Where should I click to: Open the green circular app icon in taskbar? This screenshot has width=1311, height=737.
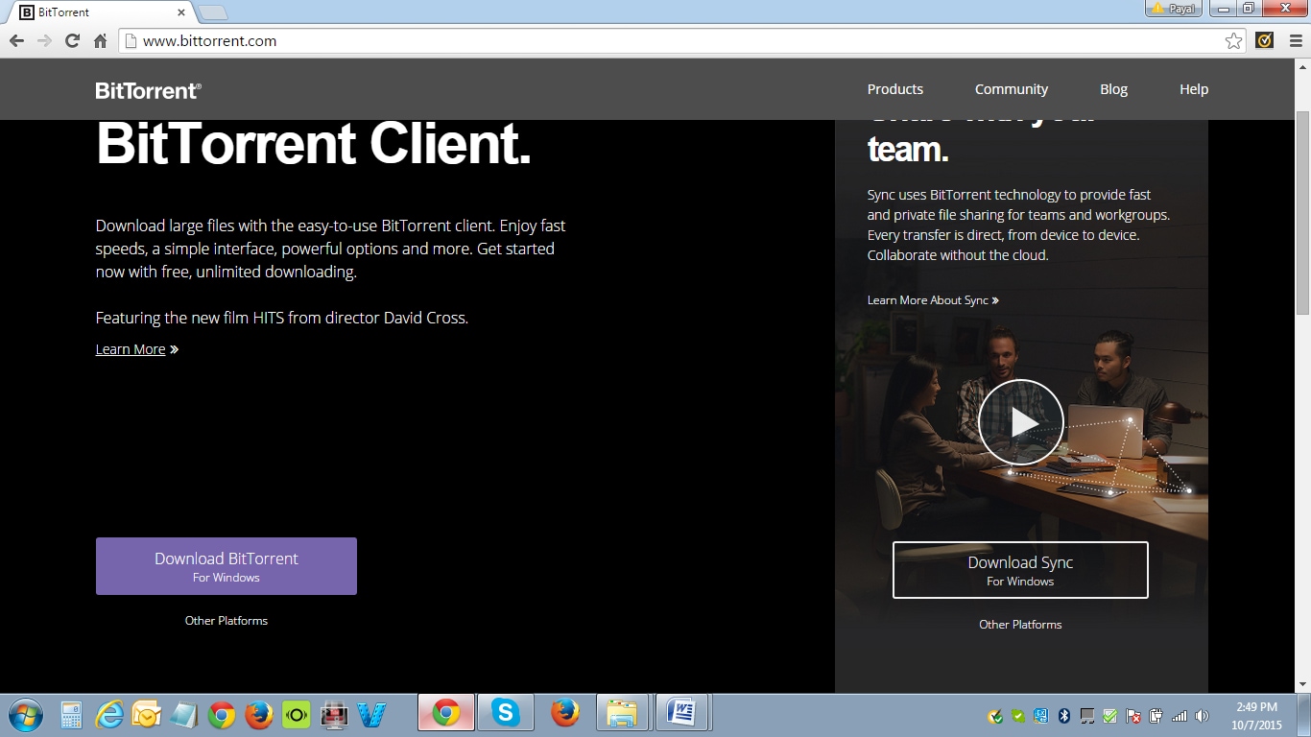tap(297, 715)
